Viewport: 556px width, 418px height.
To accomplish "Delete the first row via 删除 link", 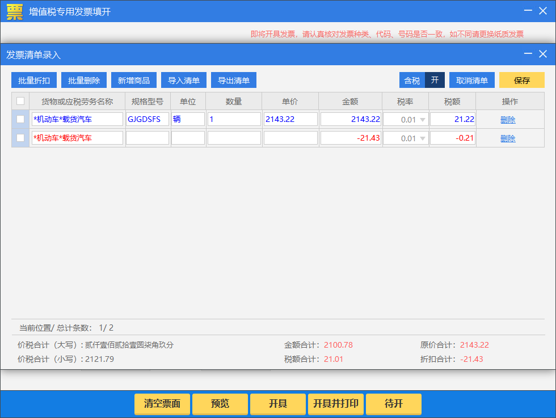I will pos(508,120).
